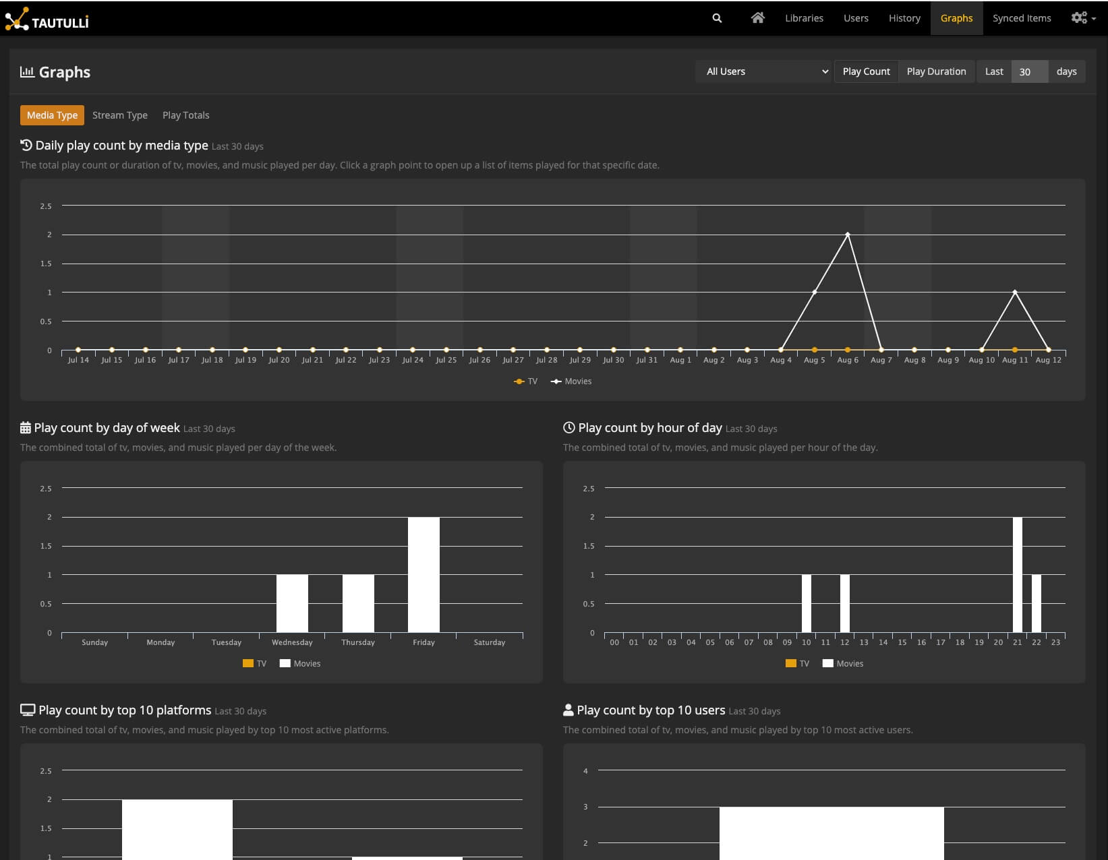Switch to Play Duration mode
The image size is (1108, 860).
coord(936,71)
